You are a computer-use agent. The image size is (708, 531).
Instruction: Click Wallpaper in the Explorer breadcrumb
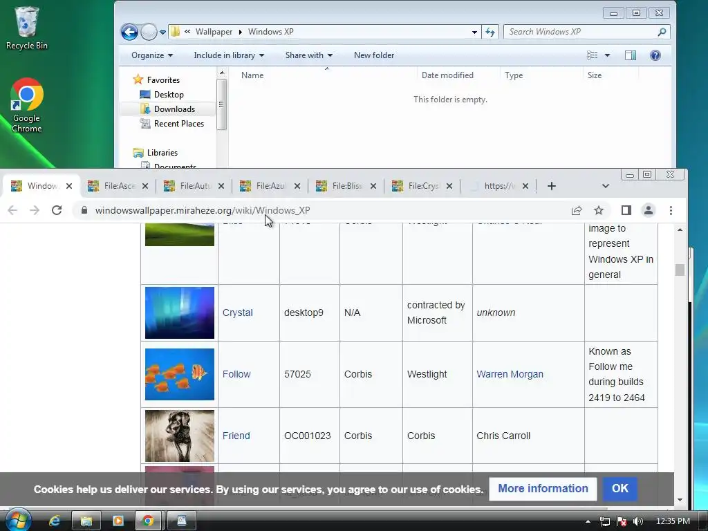(214, 32)
